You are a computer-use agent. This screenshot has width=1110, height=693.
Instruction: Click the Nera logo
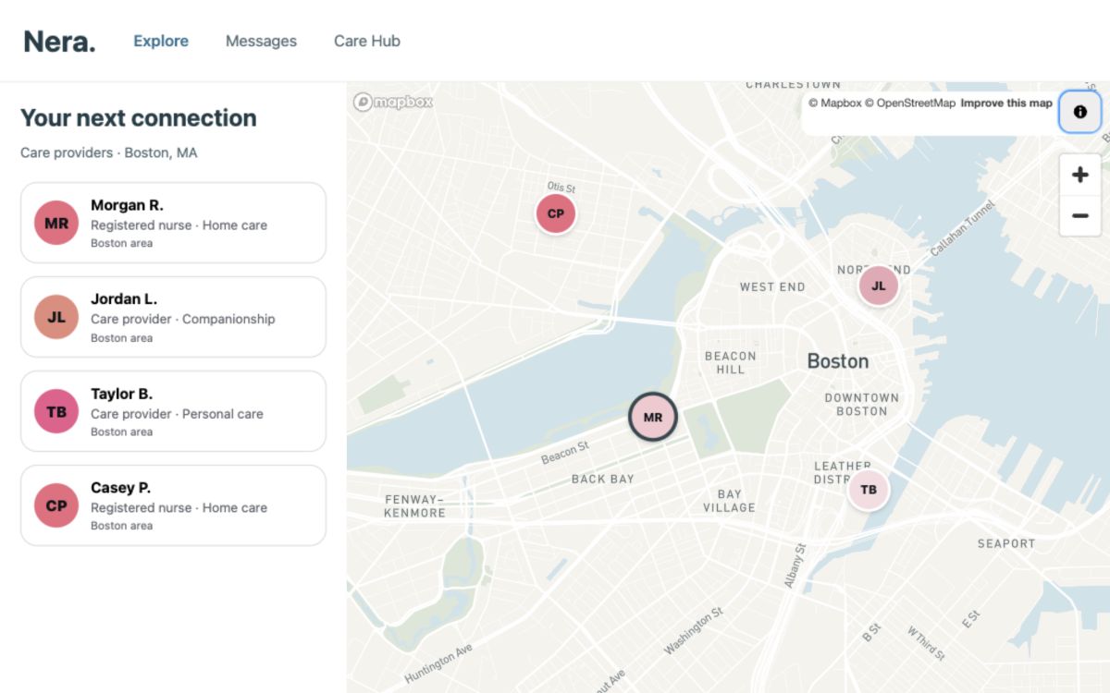coord(59,41)
